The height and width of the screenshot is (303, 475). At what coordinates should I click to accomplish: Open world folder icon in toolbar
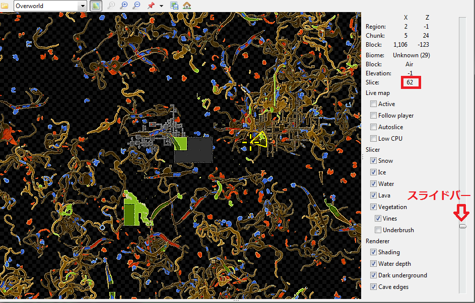(x=4, y=6)
